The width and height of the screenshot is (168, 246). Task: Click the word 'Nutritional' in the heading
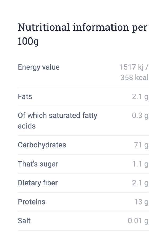tap(44, 27)
